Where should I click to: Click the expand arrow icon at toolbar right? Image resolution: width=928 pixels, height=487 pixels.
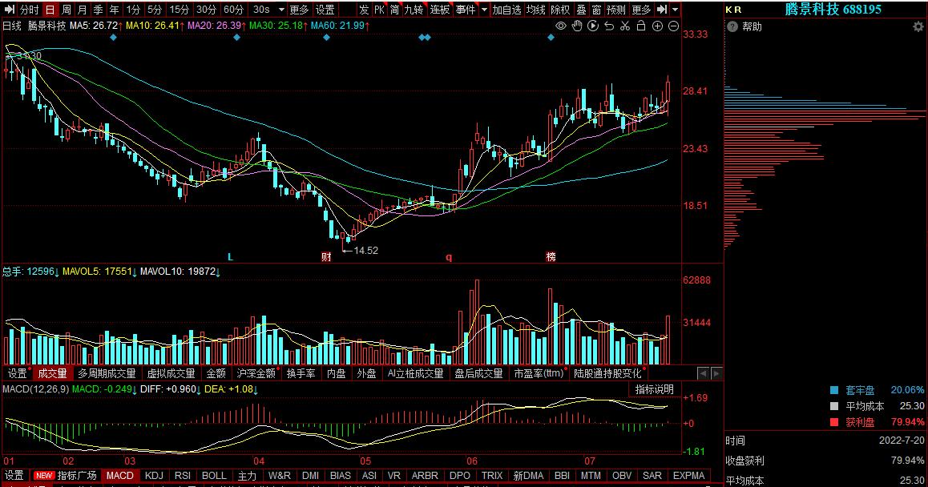tap(662, 10)
